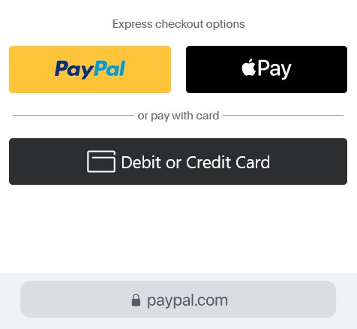Click the 'Debit or Credit Card' label text
357x329 pixels.
[196, 162]
